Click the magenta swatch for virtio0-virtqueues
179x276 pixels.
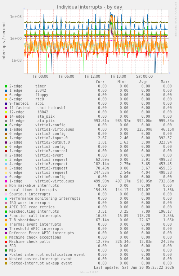point(6,181)
